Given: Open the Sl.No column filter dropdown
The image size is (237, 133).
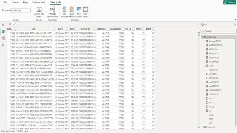Looking at the screenshot, I should pos(14,29).
